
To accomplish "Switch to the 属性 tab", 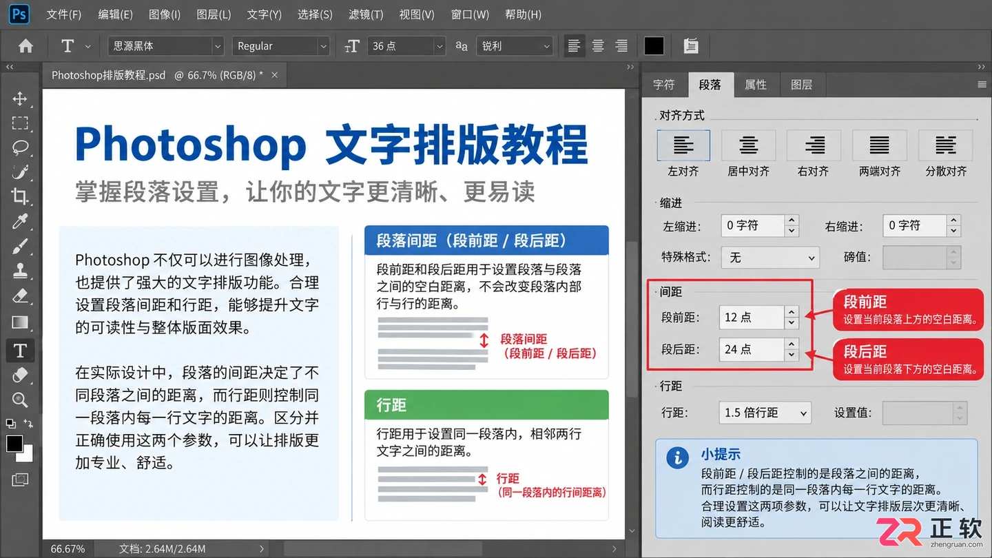I will point(756,85).
